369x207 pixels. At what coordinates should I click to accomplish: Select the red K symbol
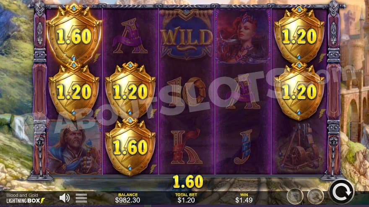(186, 147)
